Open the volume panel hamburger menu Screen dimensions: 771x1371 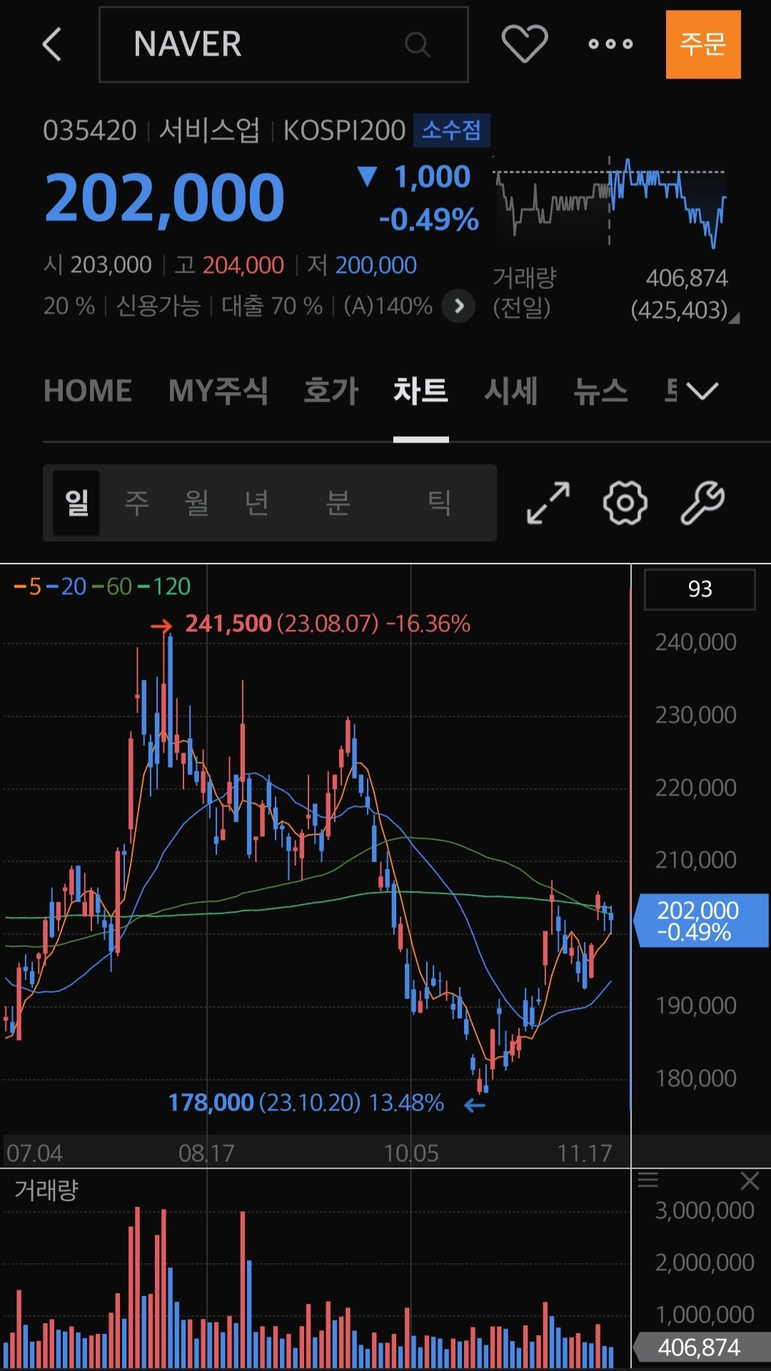(x=647, y=1180)
